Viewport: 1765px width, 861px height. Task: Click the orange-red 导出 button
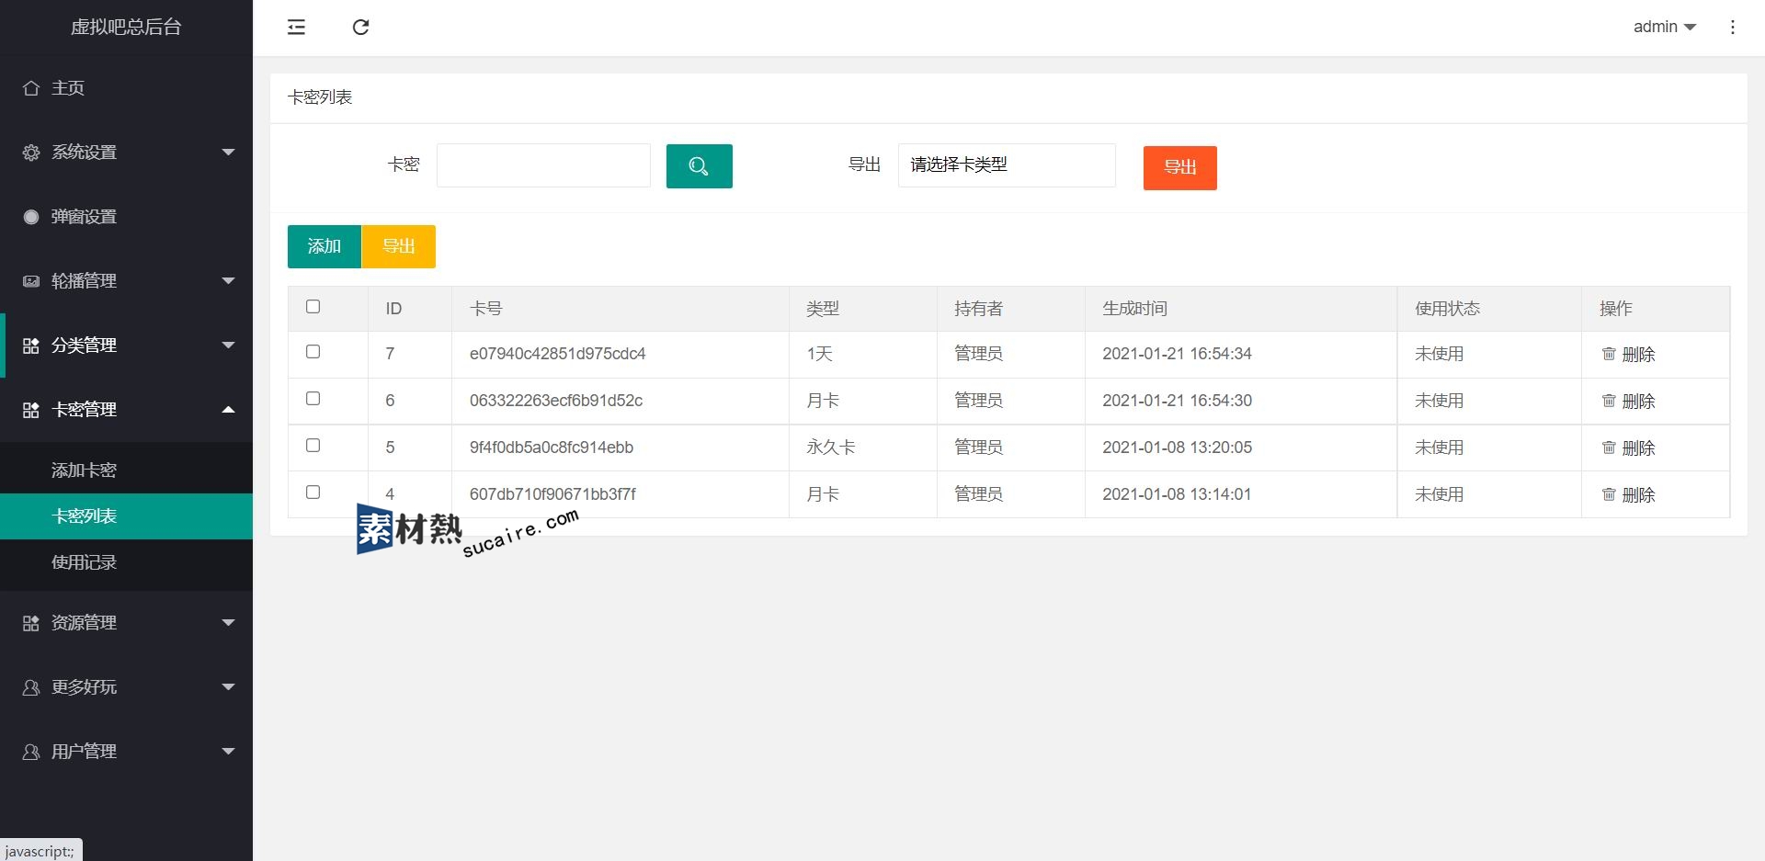1179,168
